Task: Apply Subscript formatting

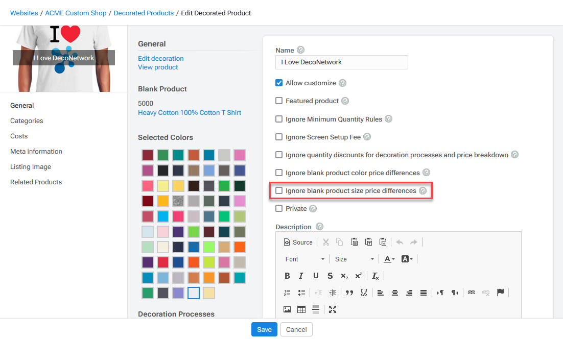Action: click(344, 276)
